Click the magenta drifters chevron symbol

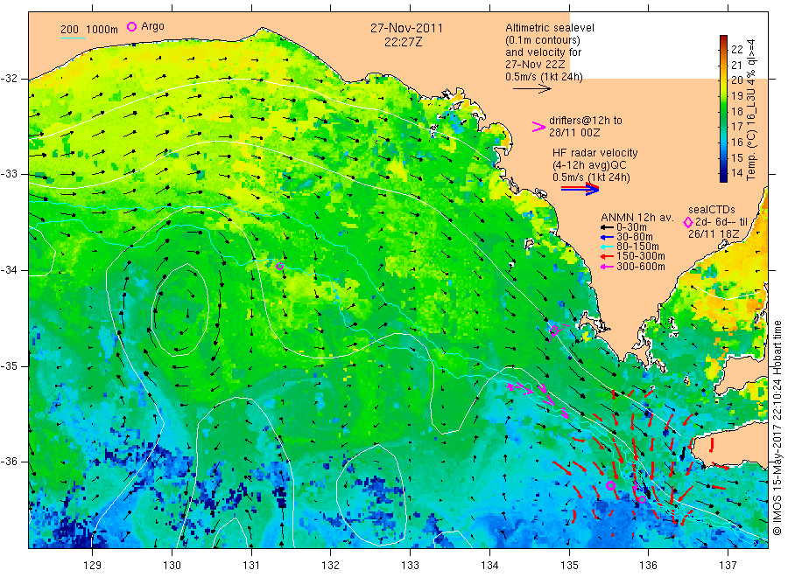[538, 127]
